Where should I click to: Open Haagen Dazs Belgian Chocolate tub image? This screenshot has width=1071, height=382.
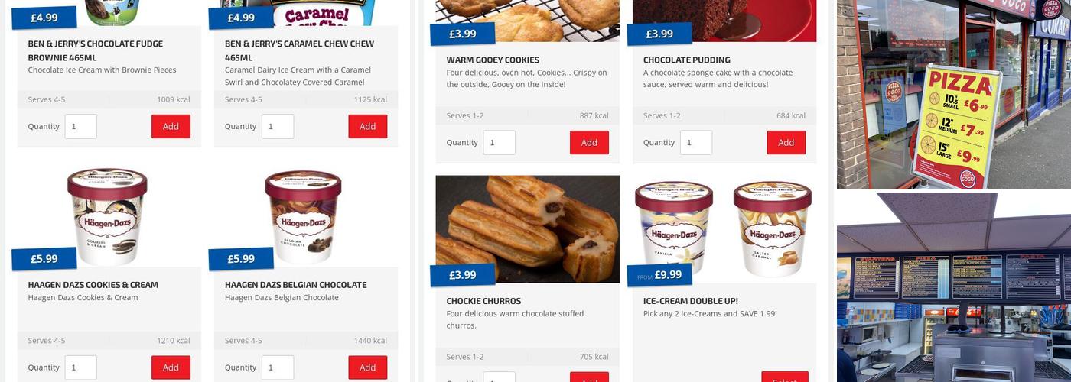pos(304,216)
